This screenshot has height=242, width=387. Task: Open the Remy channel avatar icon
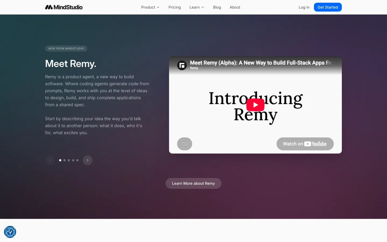click(182, 65)
